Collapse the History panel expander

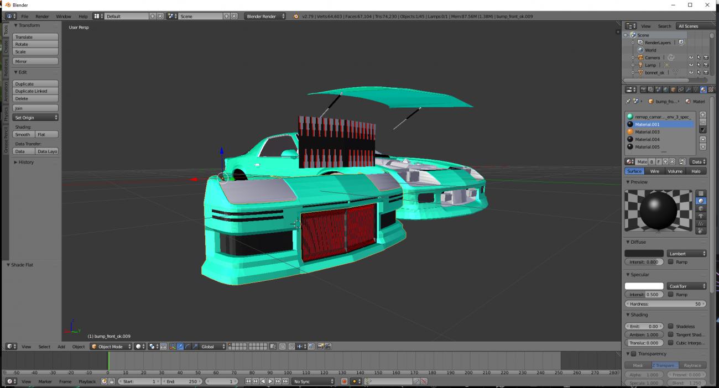point(15,162)
